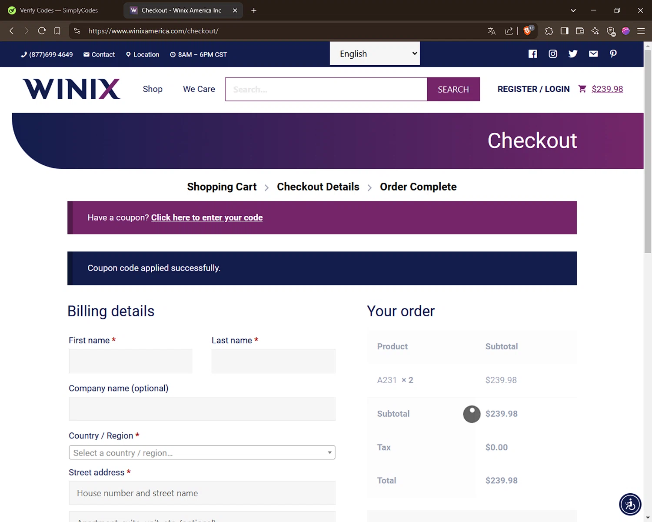Open the $239.98 cart total link
Image resolution: width=652 pixels, height=522 pixels.
tap(607, 89)
